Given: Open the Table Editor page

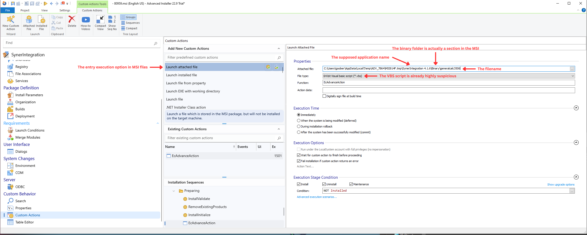Looking at the screenshot, I should point(25,222).
